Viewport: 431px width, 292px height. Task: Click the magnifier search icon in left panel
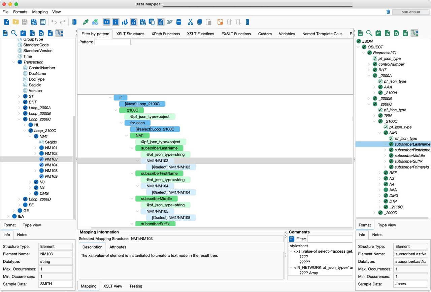click(x=14, y=33)
